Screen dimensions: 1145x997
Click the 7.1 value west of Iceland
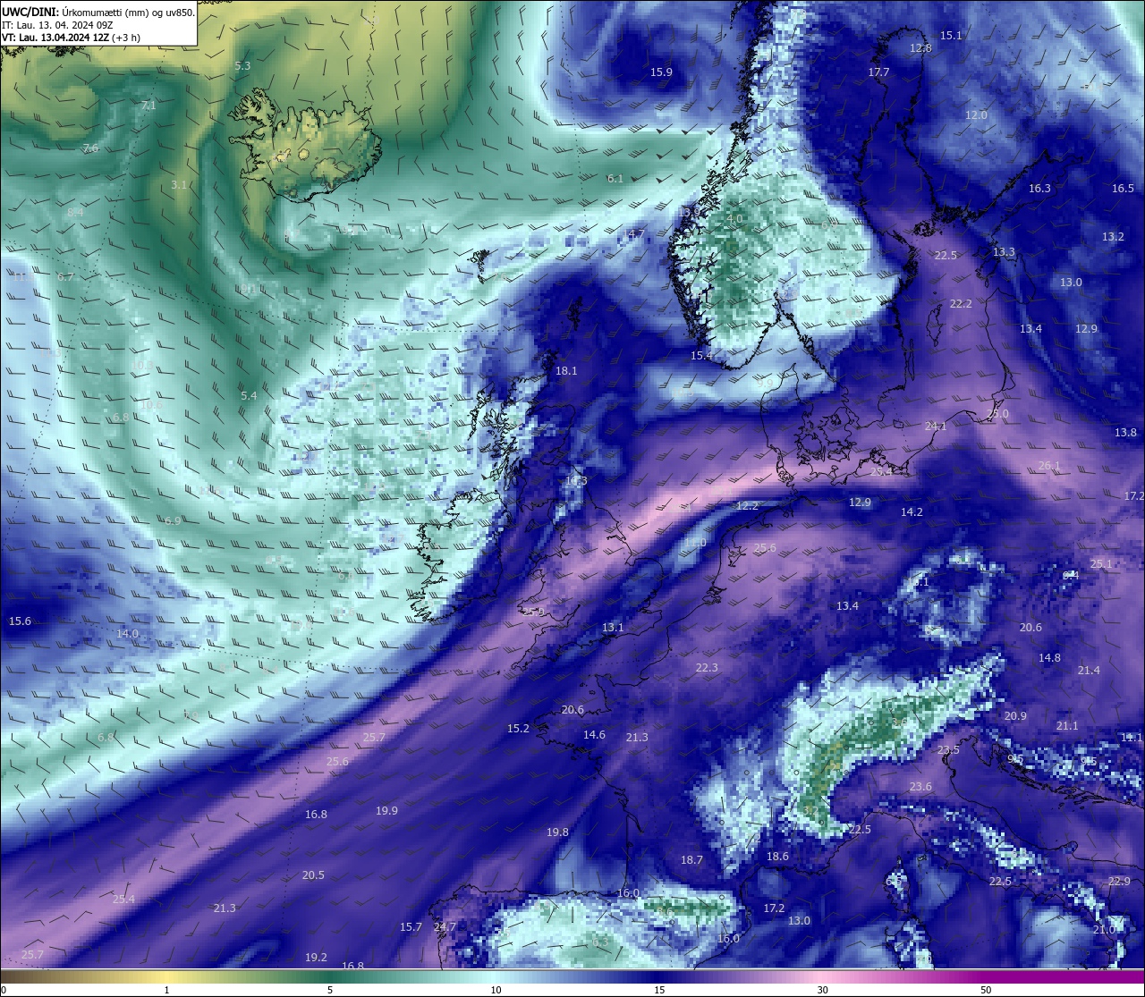148,106
